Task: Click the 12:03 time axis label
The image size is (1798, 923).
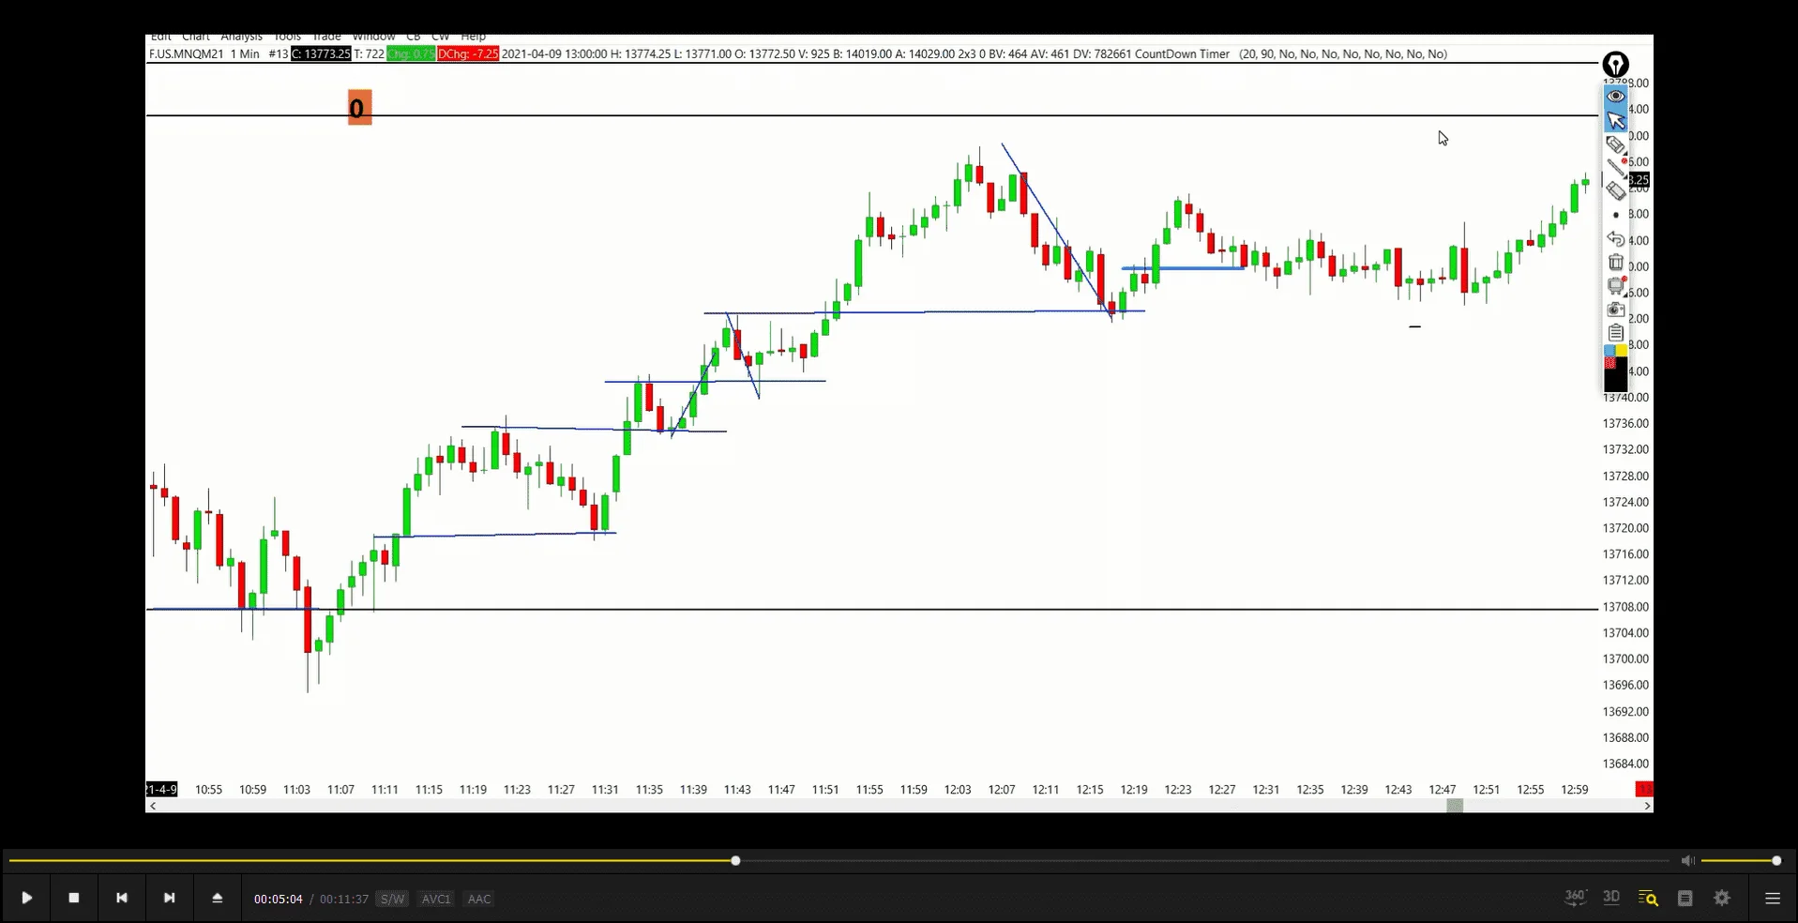Action: [x=958, y=790]
